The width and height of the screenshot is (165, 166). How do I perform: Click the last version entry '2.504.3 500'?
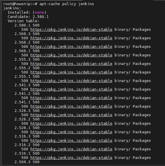pos(27,162)
